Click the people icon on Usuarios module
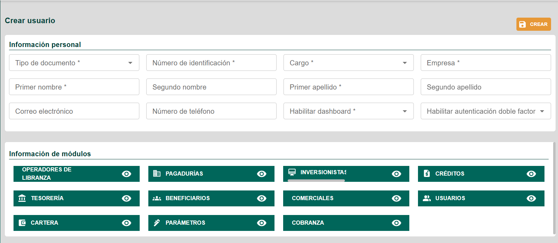Viewport: 558px width, 243px height. tap(427, 198)
